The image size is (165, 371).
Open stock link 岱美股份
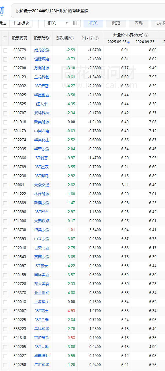click(x=42, y=230)
